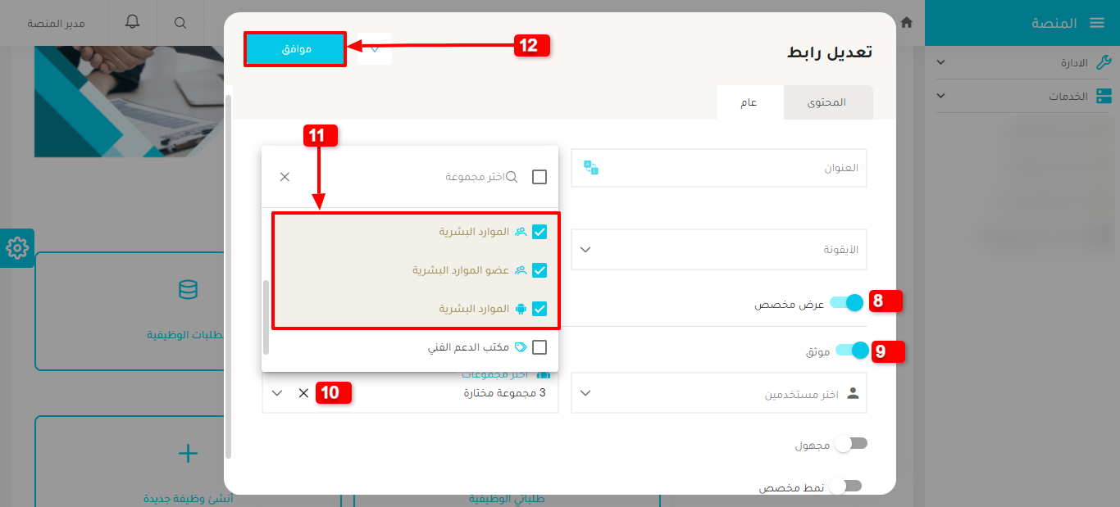Screen dimensions: 1120x507
Task: Check the مكتب الدعم الفني group checkbox
Action: click(540, 348)
